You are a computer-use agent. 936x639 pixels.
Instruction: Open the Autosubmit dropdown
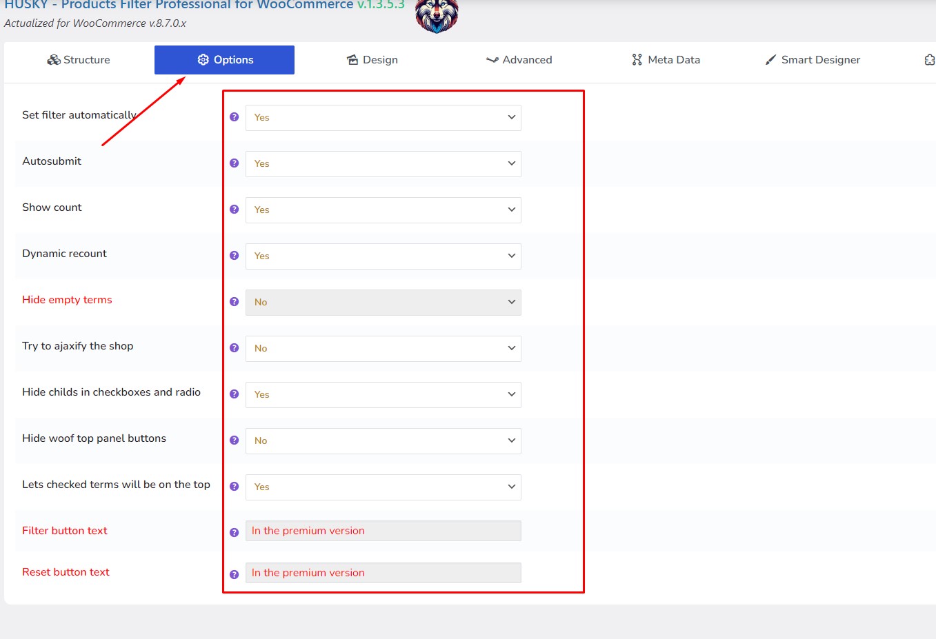(x=384, y=163)
